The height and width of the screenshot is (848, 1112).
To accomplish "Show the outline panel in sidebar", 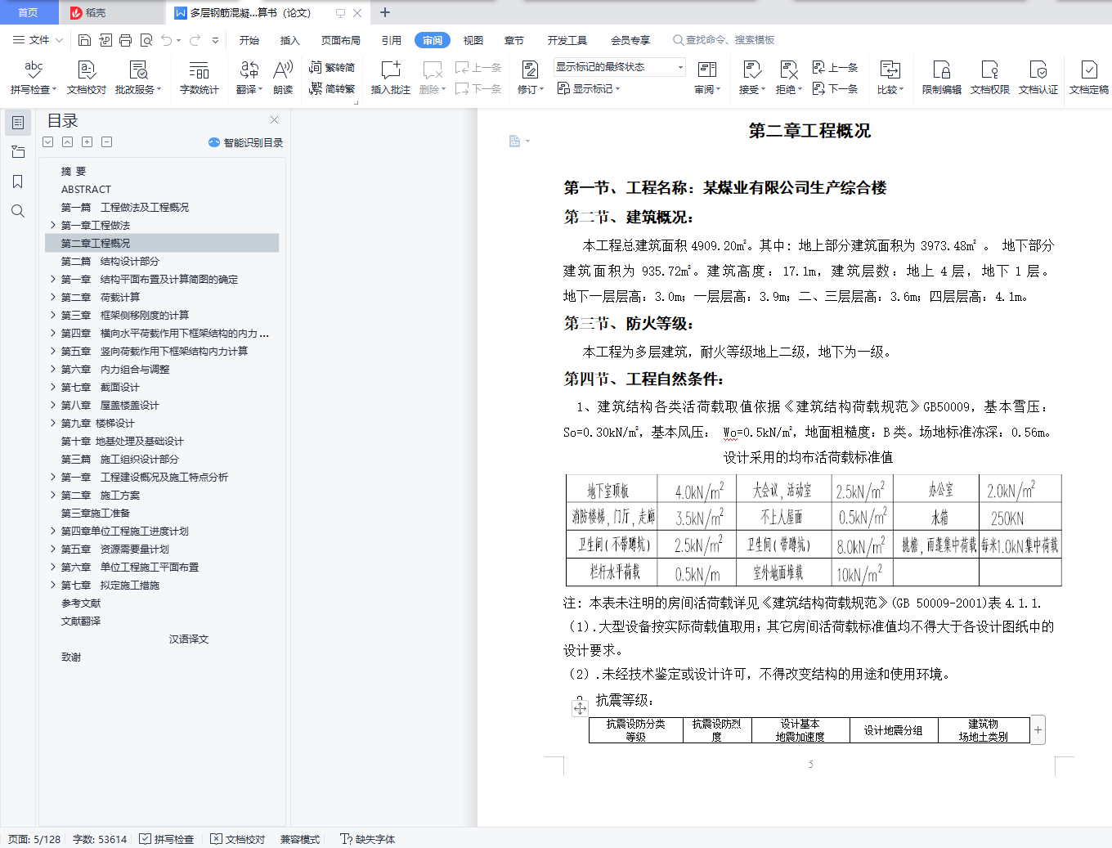I will tap(17, 123).
